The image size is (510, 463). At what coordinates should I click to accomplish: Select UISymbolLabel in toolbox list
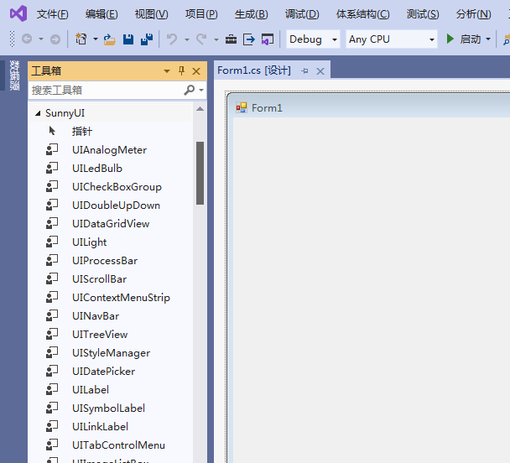(108, 408)
